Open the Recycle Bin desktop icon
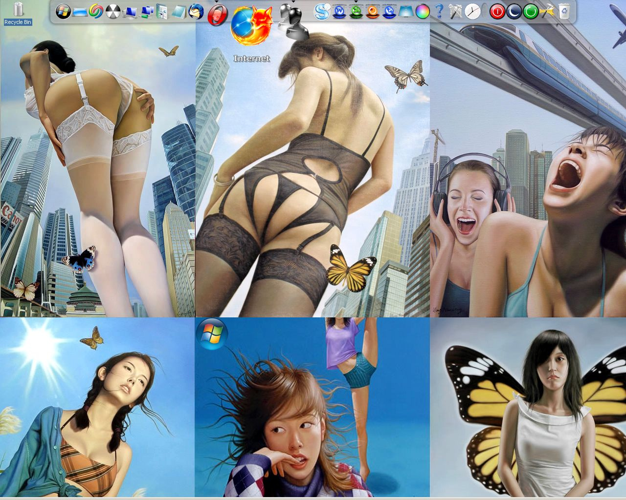 [18, 13]
